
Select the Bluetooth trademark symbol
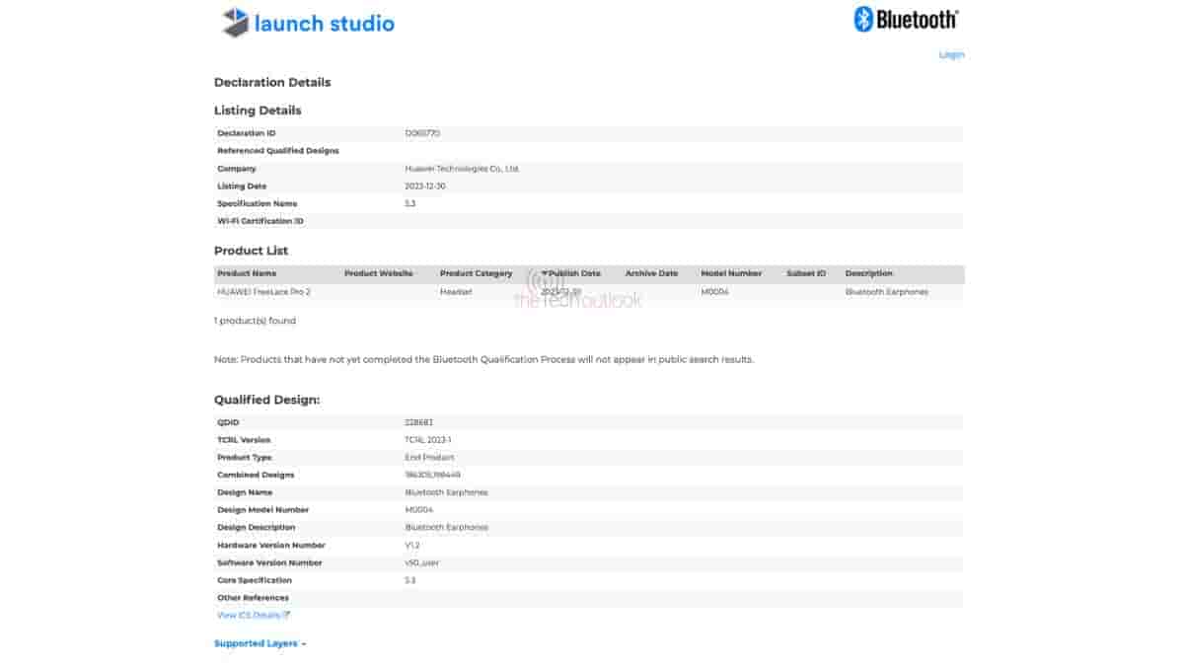(x=955, y=10)
